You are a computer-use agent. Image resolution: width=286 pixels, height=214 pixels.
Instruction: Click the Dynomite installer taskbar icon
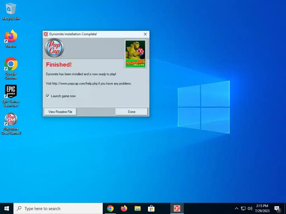(177, 208)
